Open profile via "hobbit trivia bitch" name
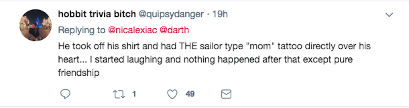The height and width of the screenshot is (108, 409). tap(97, 14)
